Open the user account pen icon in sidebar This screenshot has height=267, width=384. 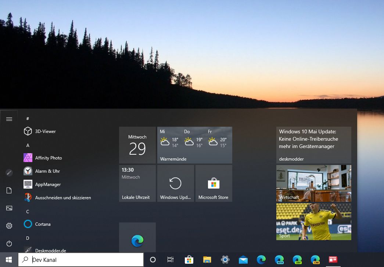click(9, 173)
